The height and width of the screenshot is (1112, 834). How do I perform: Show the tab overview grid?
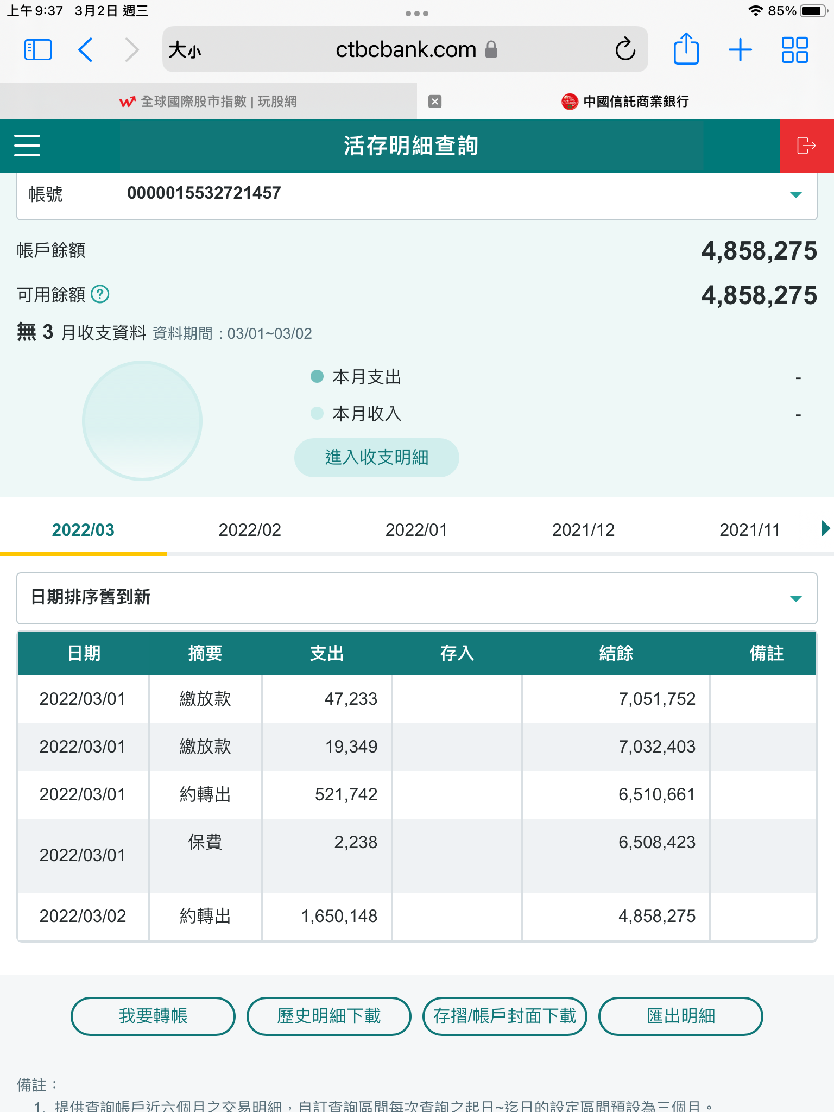(794, 50)
